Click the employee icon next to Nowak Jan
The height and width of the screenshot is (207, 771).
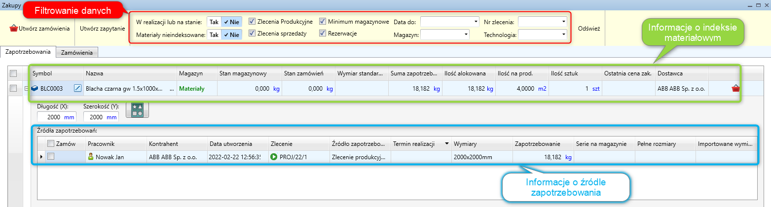[x=90, y=157]
